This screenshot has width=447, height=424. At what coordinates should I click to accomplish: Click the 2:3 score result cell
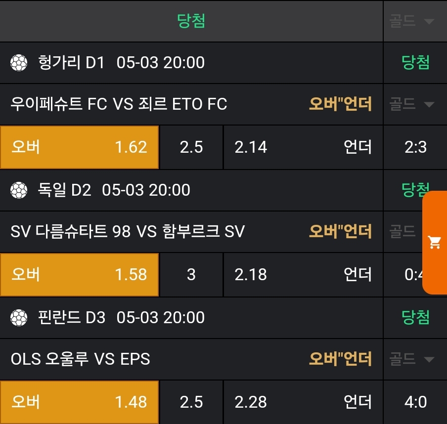pyautogui.click(x=415, y=147)
